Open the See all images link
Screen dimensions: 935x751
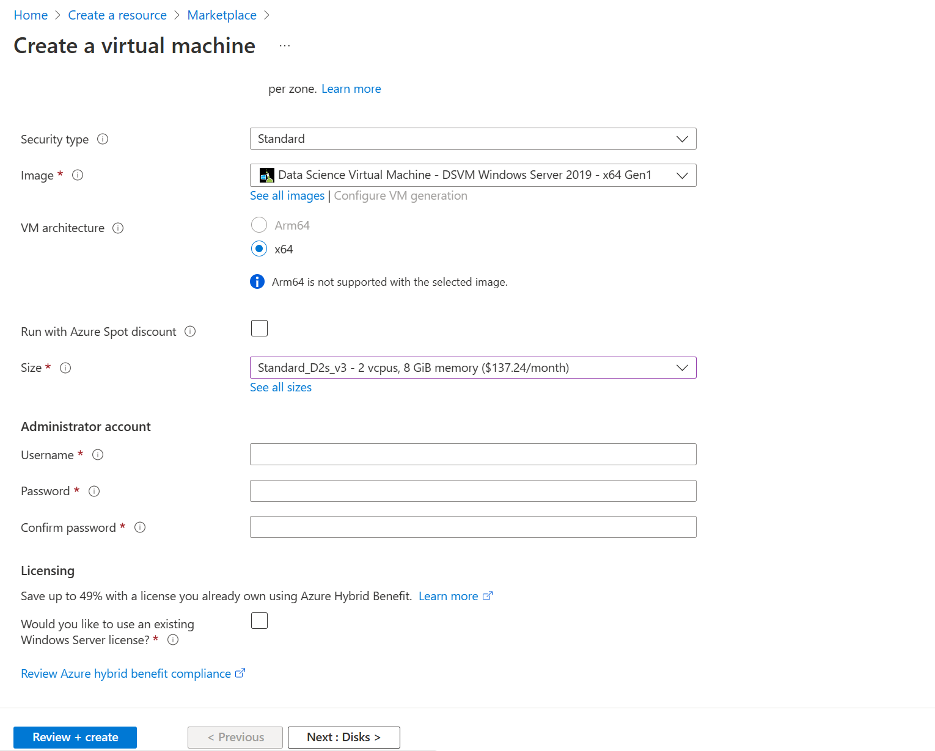coord(287,195)
